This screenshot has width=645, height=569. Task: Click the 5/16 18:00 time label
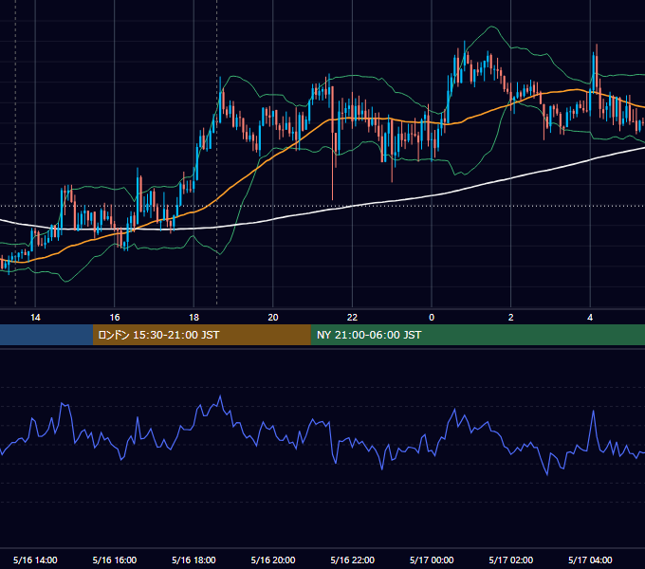(x=193, y=560)
